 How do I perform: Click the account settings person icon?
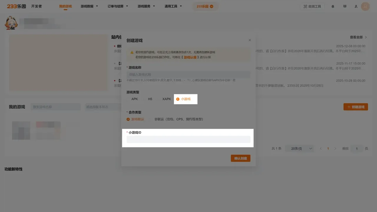tap(356, 6)
